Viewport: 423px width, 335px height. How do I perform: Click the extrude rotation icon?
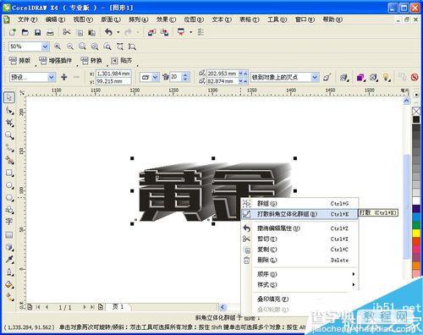point(343,77)
